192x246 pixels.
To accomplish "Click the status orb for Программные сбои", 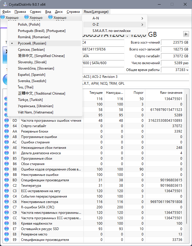I will 7,158.
